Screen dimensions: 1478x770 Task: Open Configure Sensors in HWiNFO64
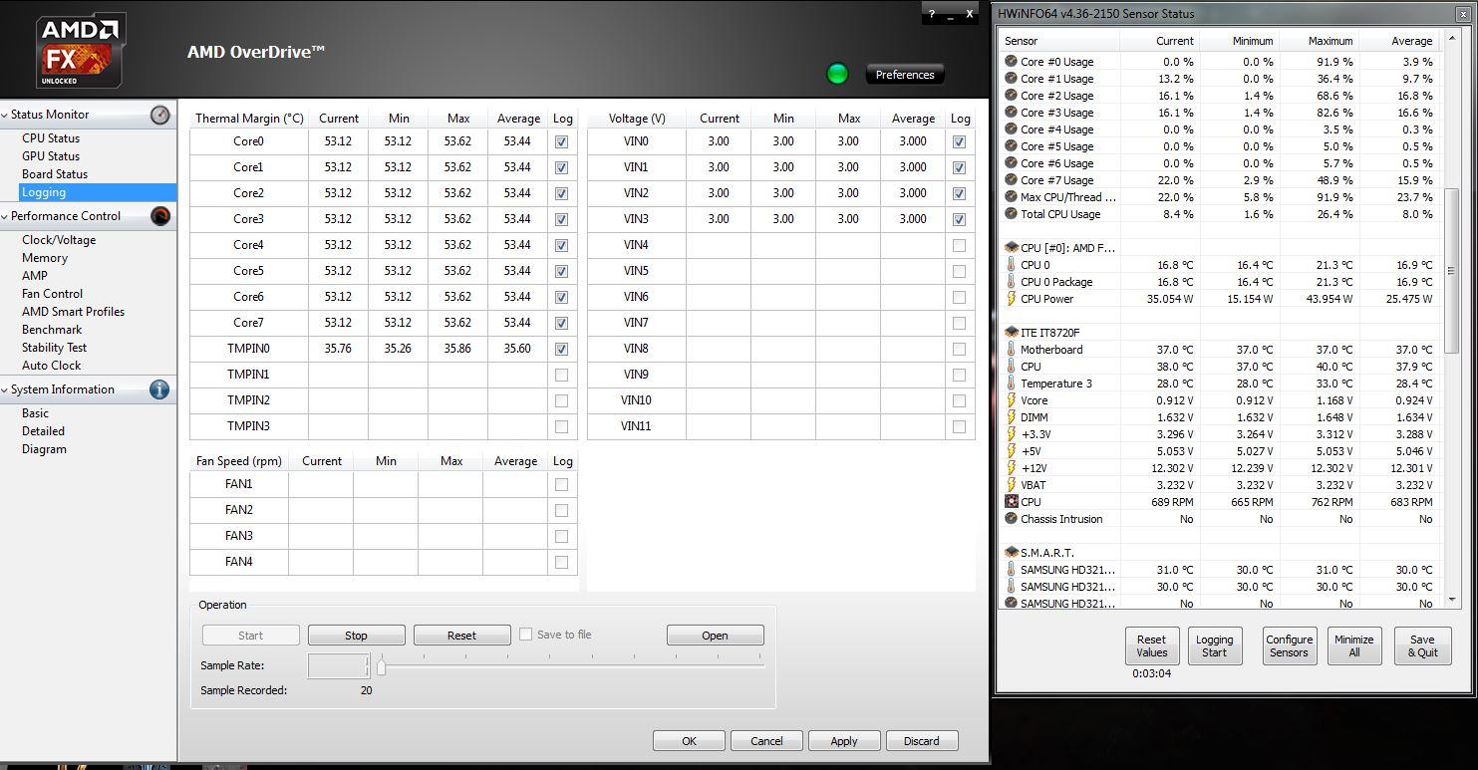click(x=1289, y=646)
